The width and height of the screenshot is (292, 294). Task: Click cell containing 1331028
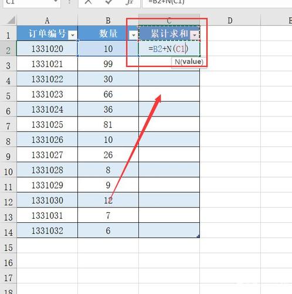click(47, 170)
